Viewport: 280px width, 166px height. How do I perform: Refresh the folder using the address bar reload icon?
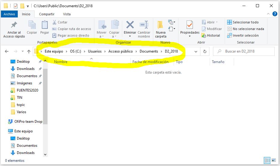click(205, 51)
